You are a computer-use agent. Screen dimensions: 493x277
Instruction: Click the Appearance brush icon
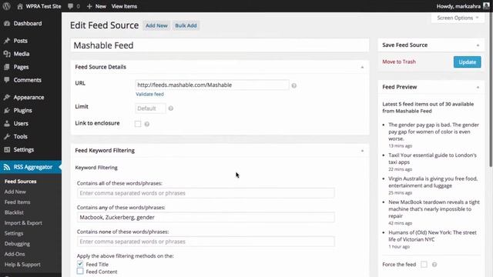tap(7, 98)
